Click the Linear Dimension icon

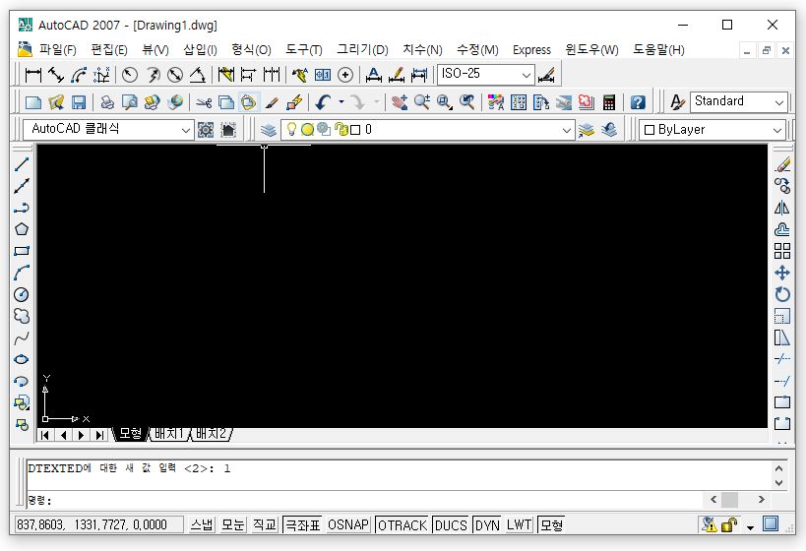point(32,75)
